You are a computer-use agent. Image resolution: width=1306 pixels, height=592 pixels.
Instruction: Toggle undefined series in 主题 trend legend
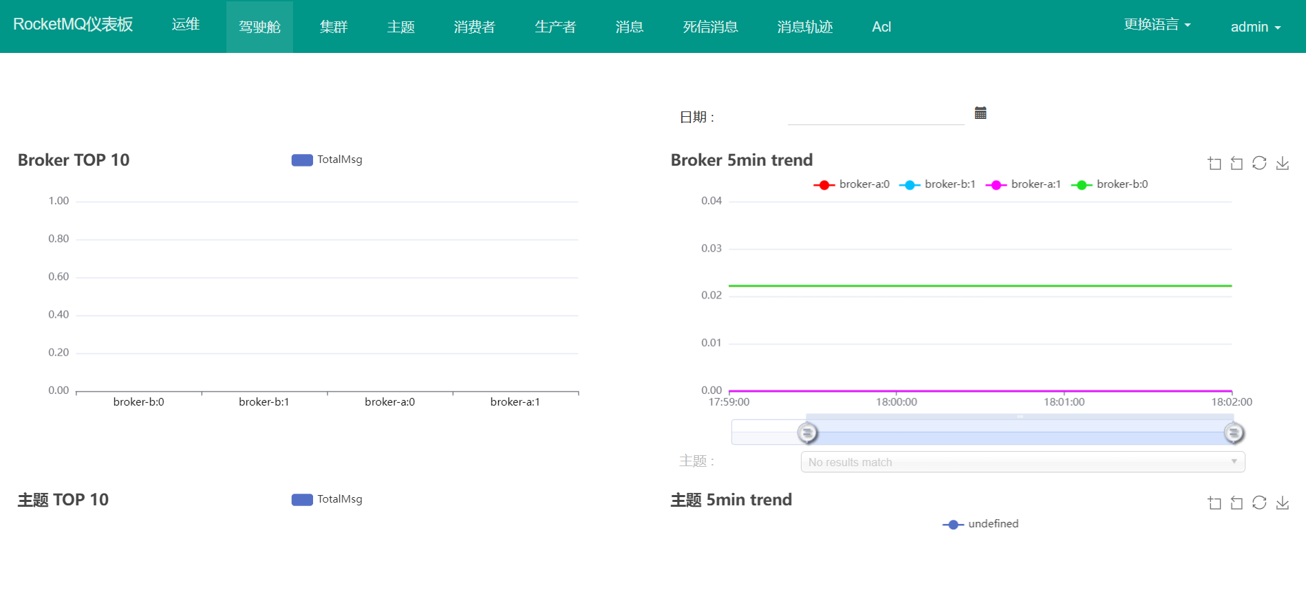pos(981,524)
